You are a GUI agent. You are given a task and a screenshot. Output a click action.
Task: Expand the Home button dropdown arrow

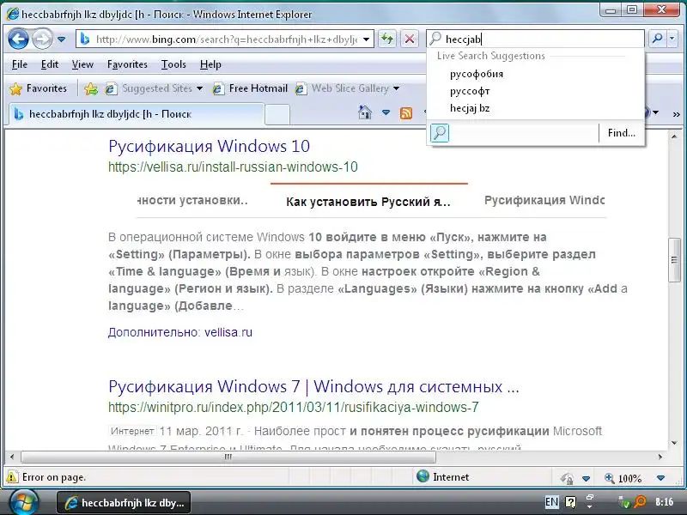click(x=386, y=113)
